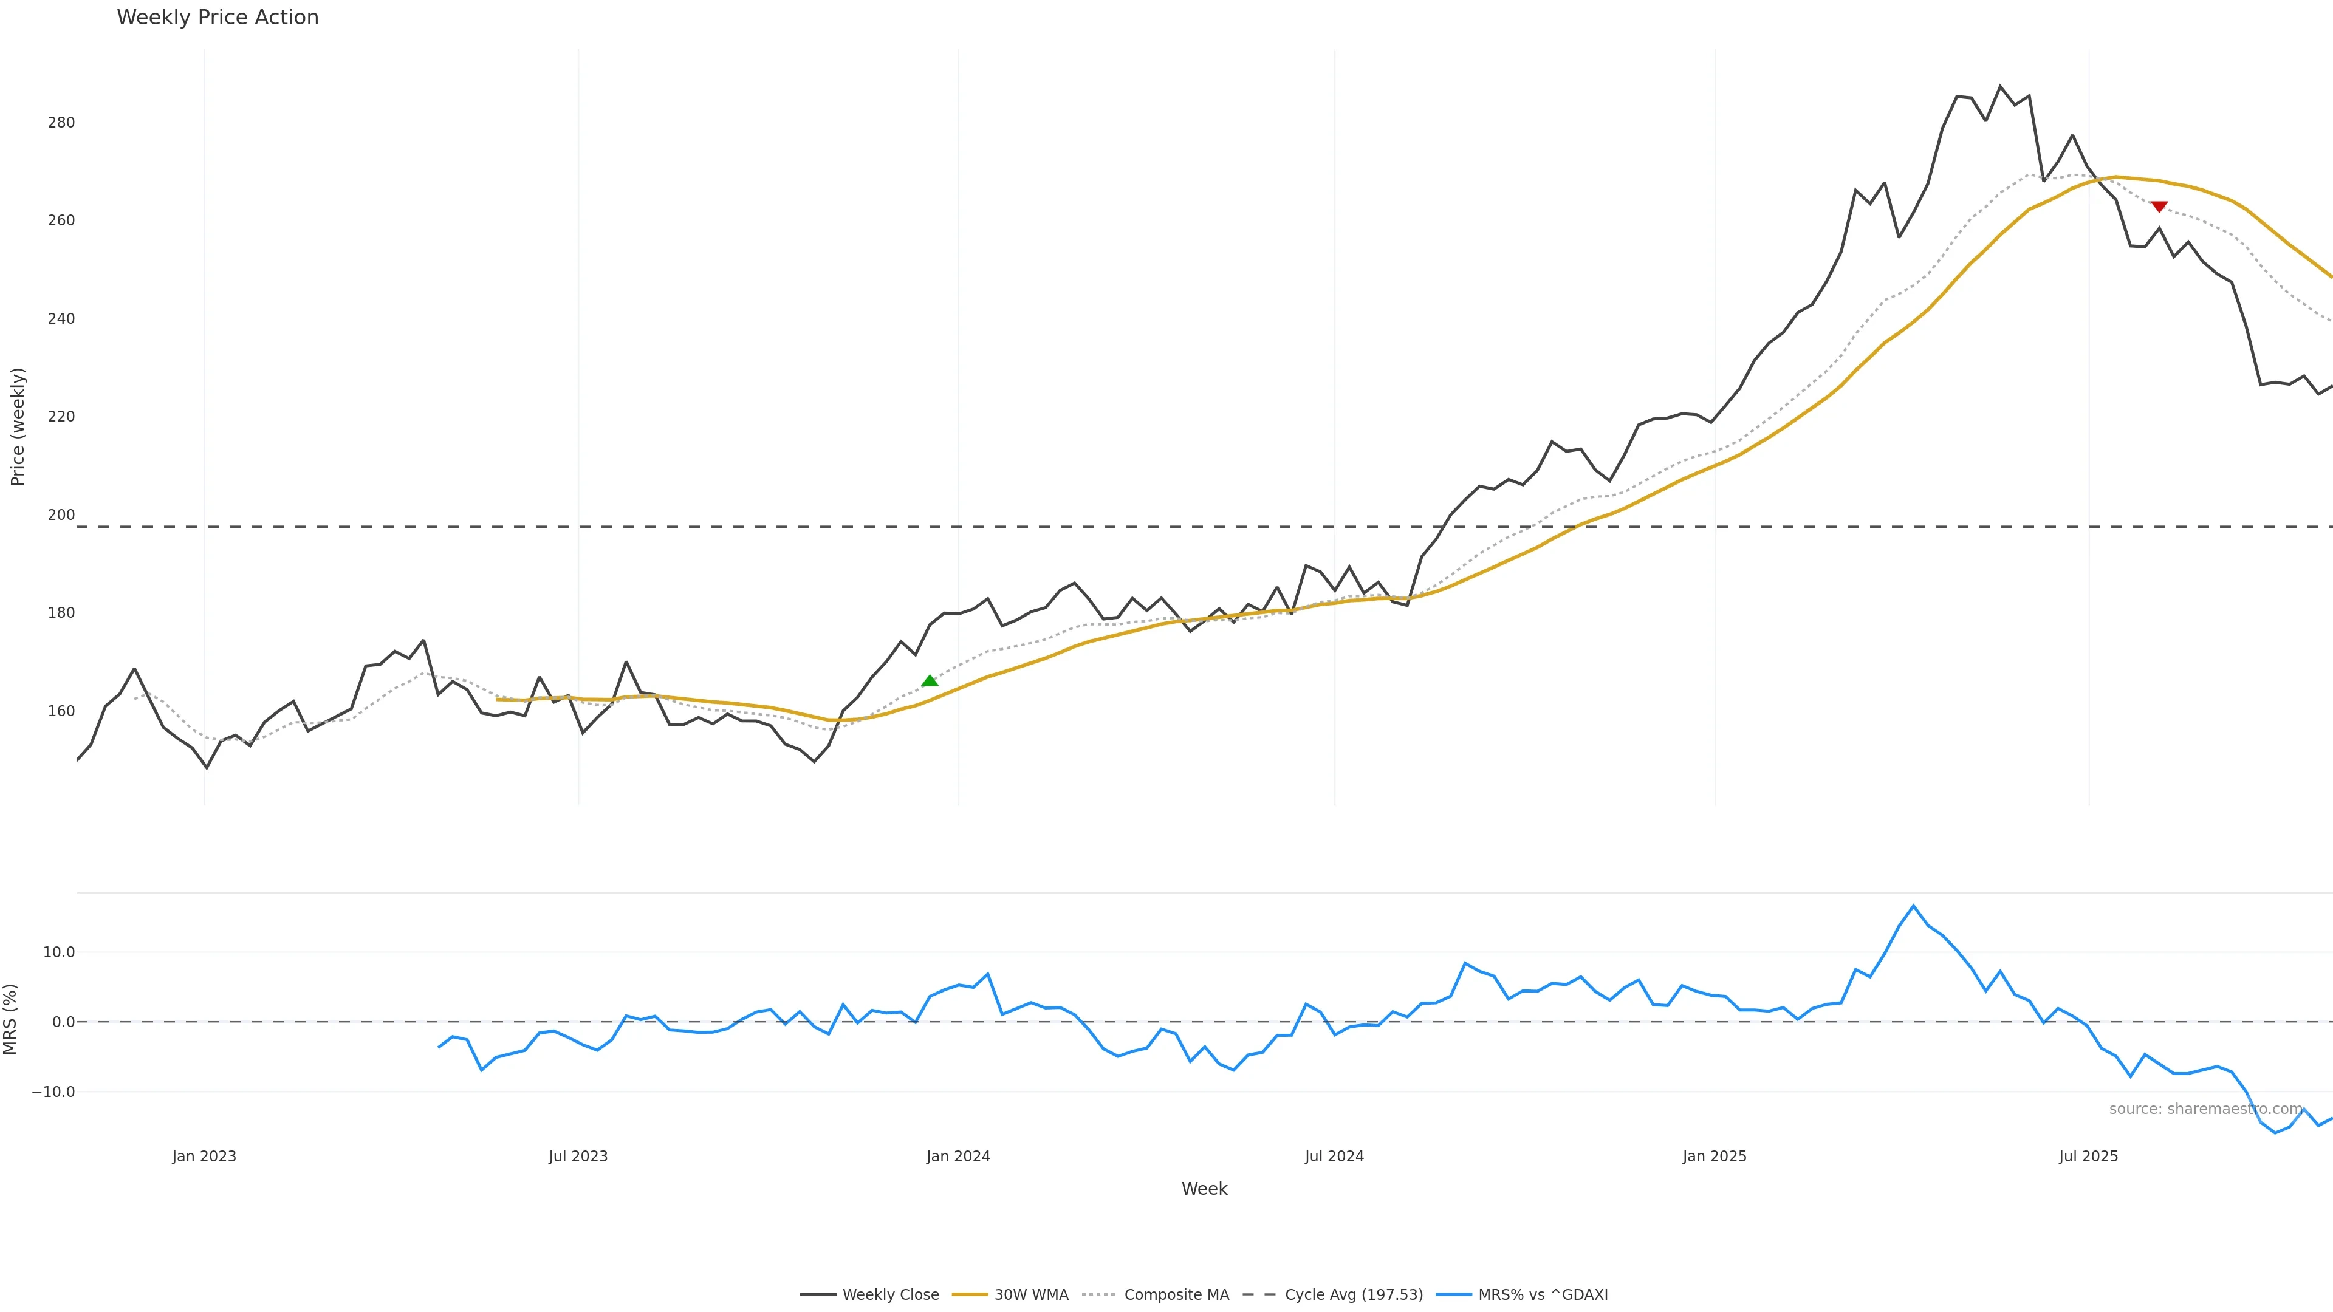Click the Weekly Close legend line swatch
2333x1312 pixels.
(x=818, y=1295)
